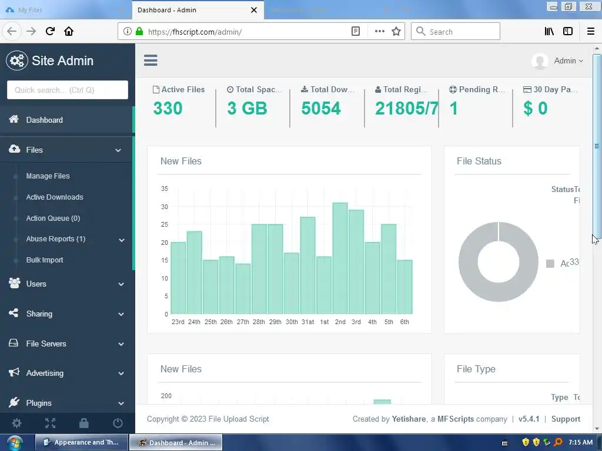
Task: Open Bulk Import in sidebar
Action: point(45,260)
